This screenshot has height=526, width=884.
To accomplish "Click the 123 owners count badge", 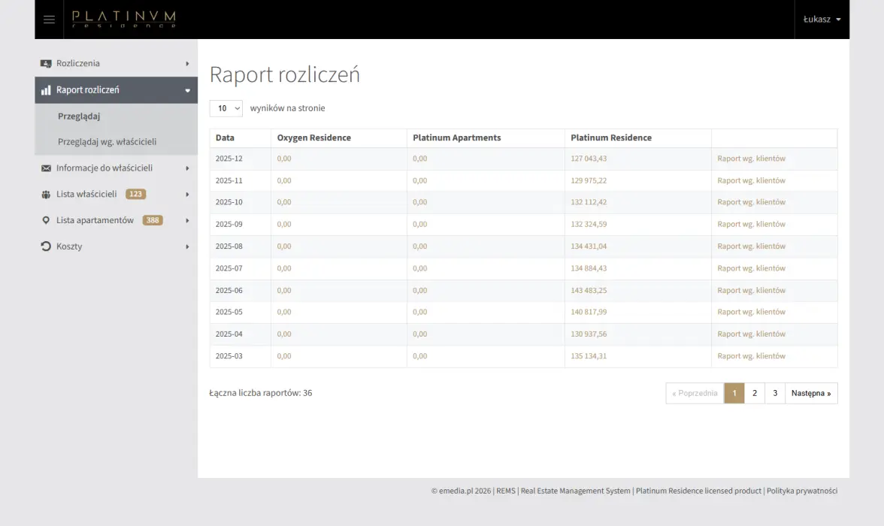I will 138,194.
